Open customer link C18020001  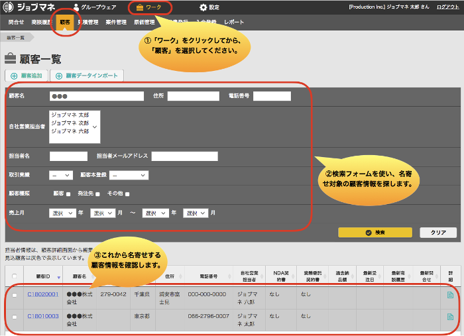tap(43, 294)
